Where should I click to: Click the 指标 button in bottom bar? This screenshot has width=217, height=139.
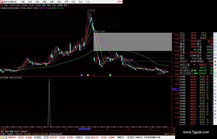click(2, 132)
